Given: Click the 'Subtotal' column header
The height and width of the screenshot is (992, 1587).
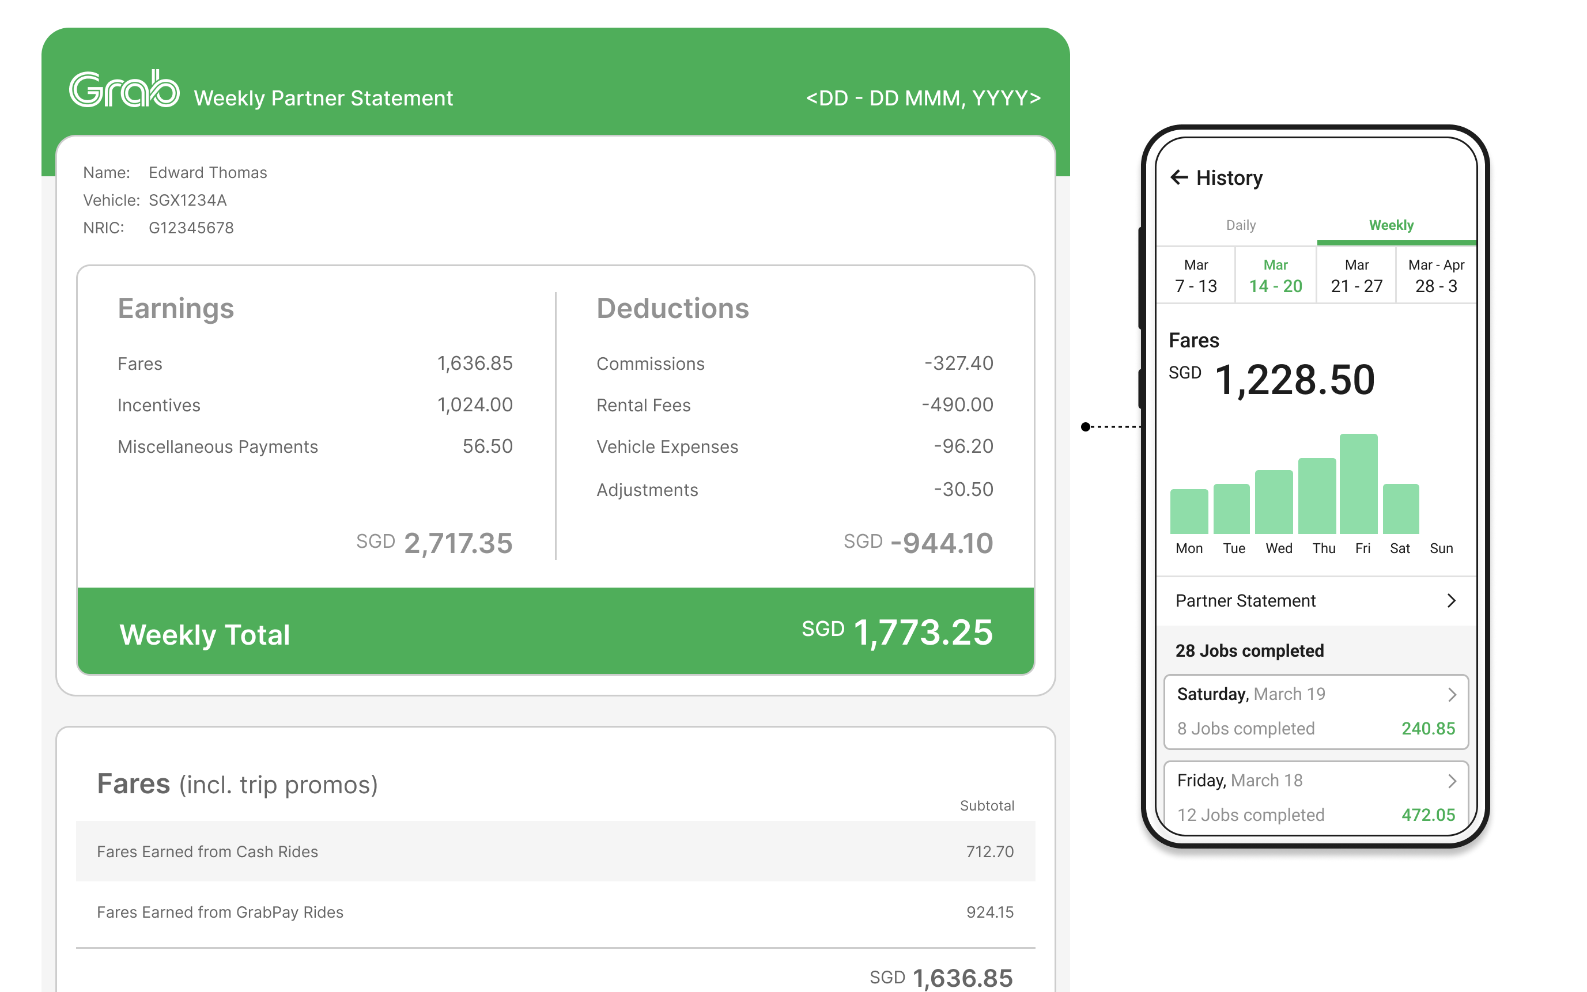Looking at the screenshot, I should (987, 806).
